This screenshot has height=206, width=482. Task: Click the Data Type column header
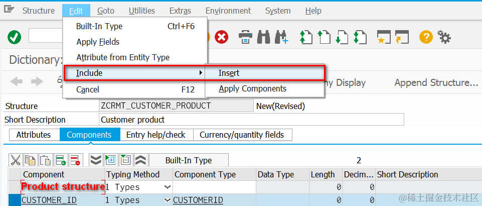(283, 174)
